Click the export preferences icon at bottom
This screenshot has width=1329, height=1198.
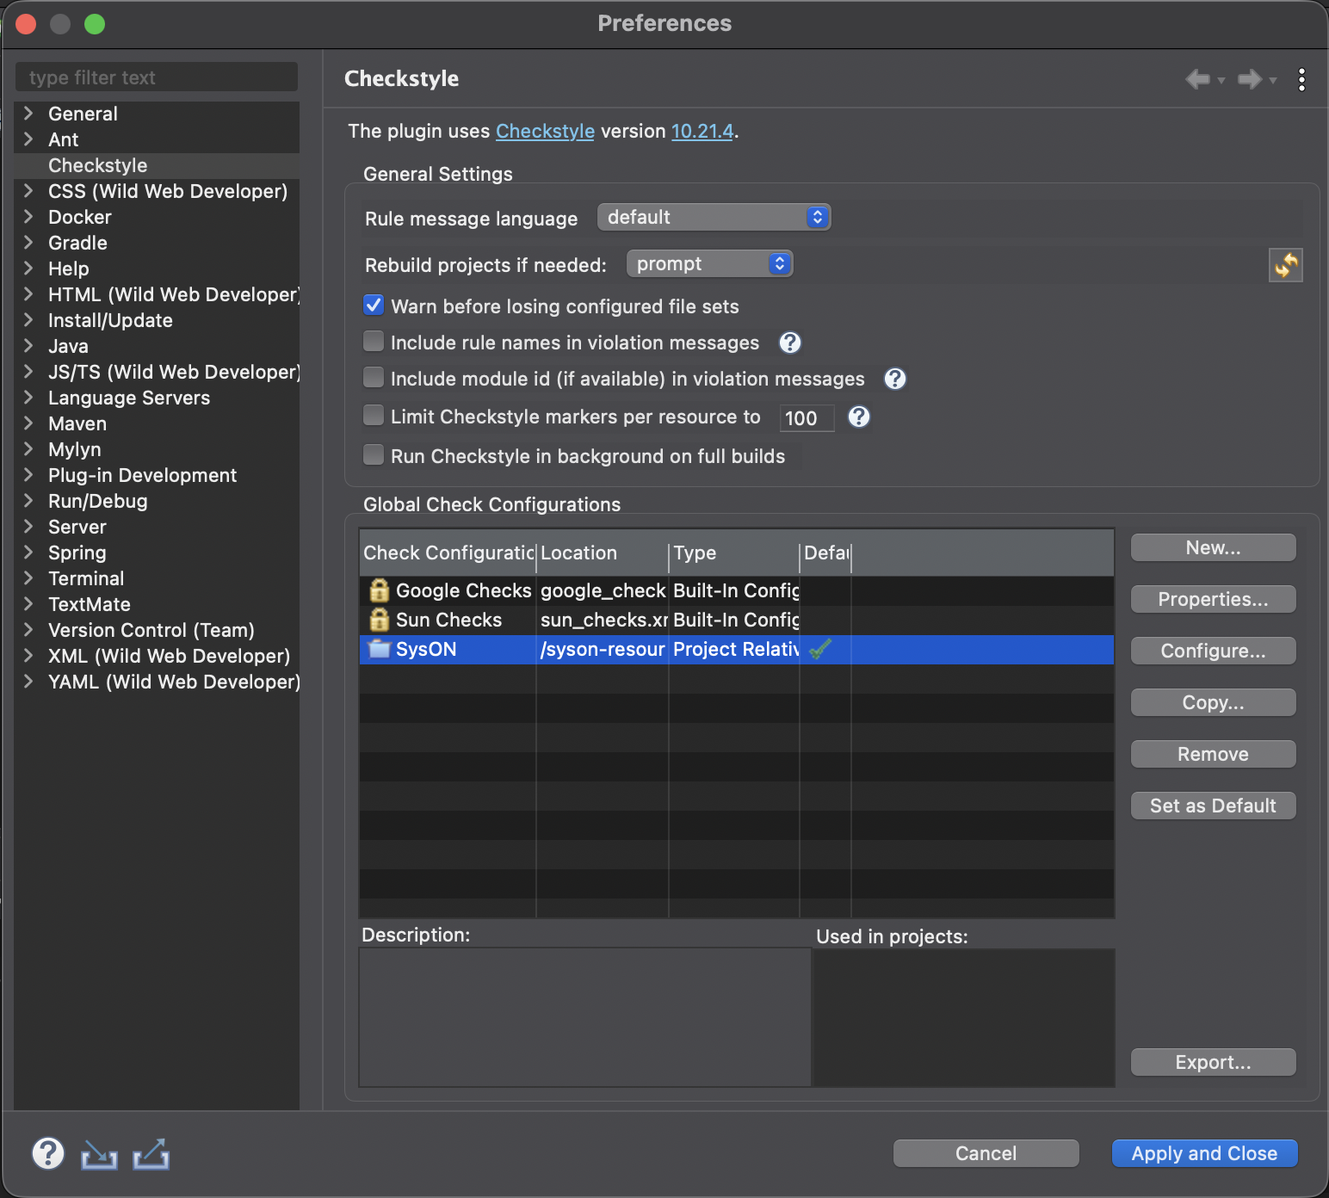(x=151, y=1153)
